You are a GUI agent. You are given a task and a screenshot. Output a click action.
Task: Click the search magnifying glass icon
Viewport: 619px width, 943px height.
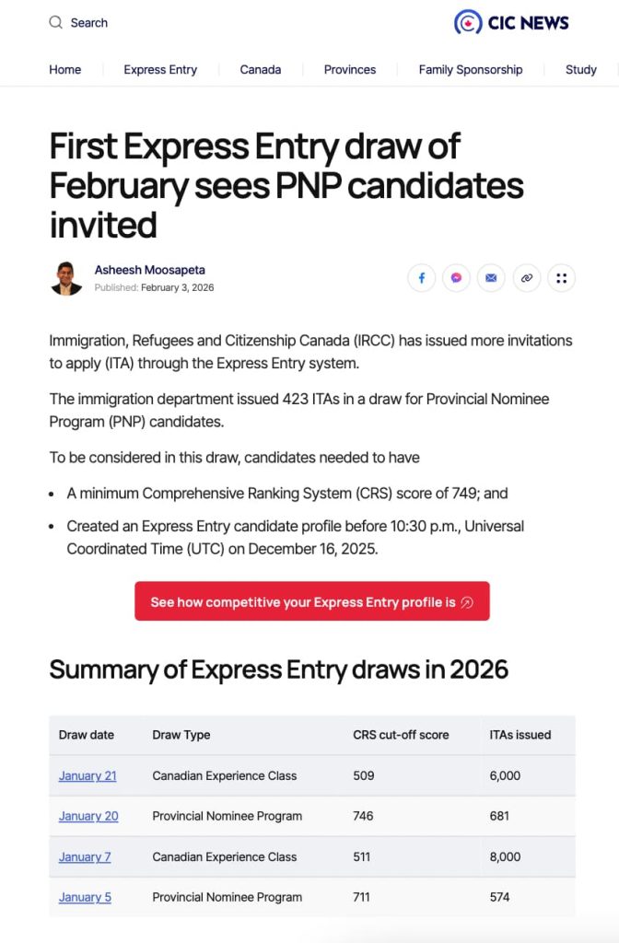tap(56, 22)
